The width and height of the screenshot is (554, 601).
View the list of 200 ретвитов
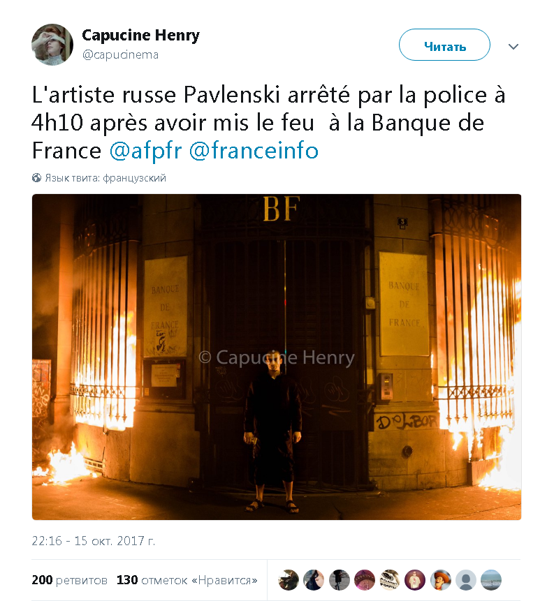point(69,580)
